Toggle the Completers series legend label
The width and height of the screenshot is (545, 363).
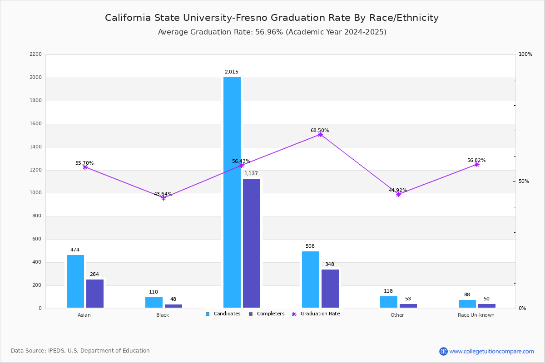click(x=271, y=314)
